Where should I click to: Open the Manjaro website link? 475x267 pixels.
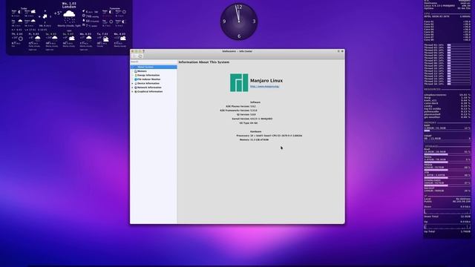264,86
